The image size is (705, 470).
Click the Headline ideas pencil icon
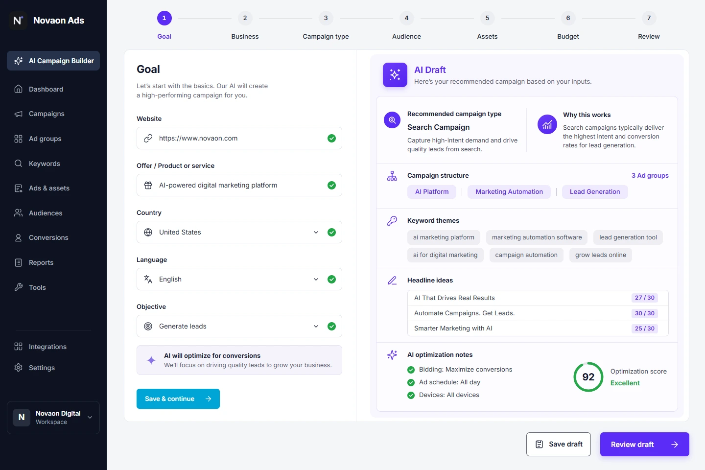point(392,281)
